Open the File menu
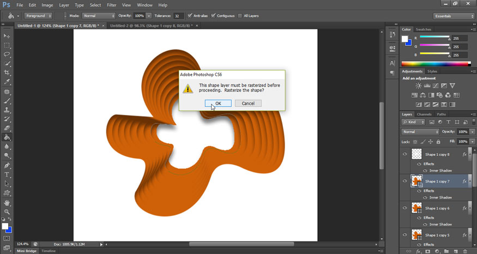The image size is (477, 254). point(20,5)
